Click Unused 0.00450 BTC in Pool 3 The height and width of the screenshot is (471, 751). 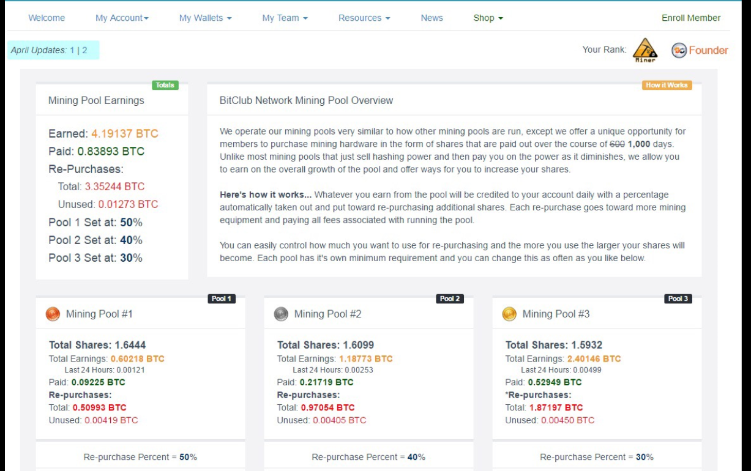click(x=550, y=420)
